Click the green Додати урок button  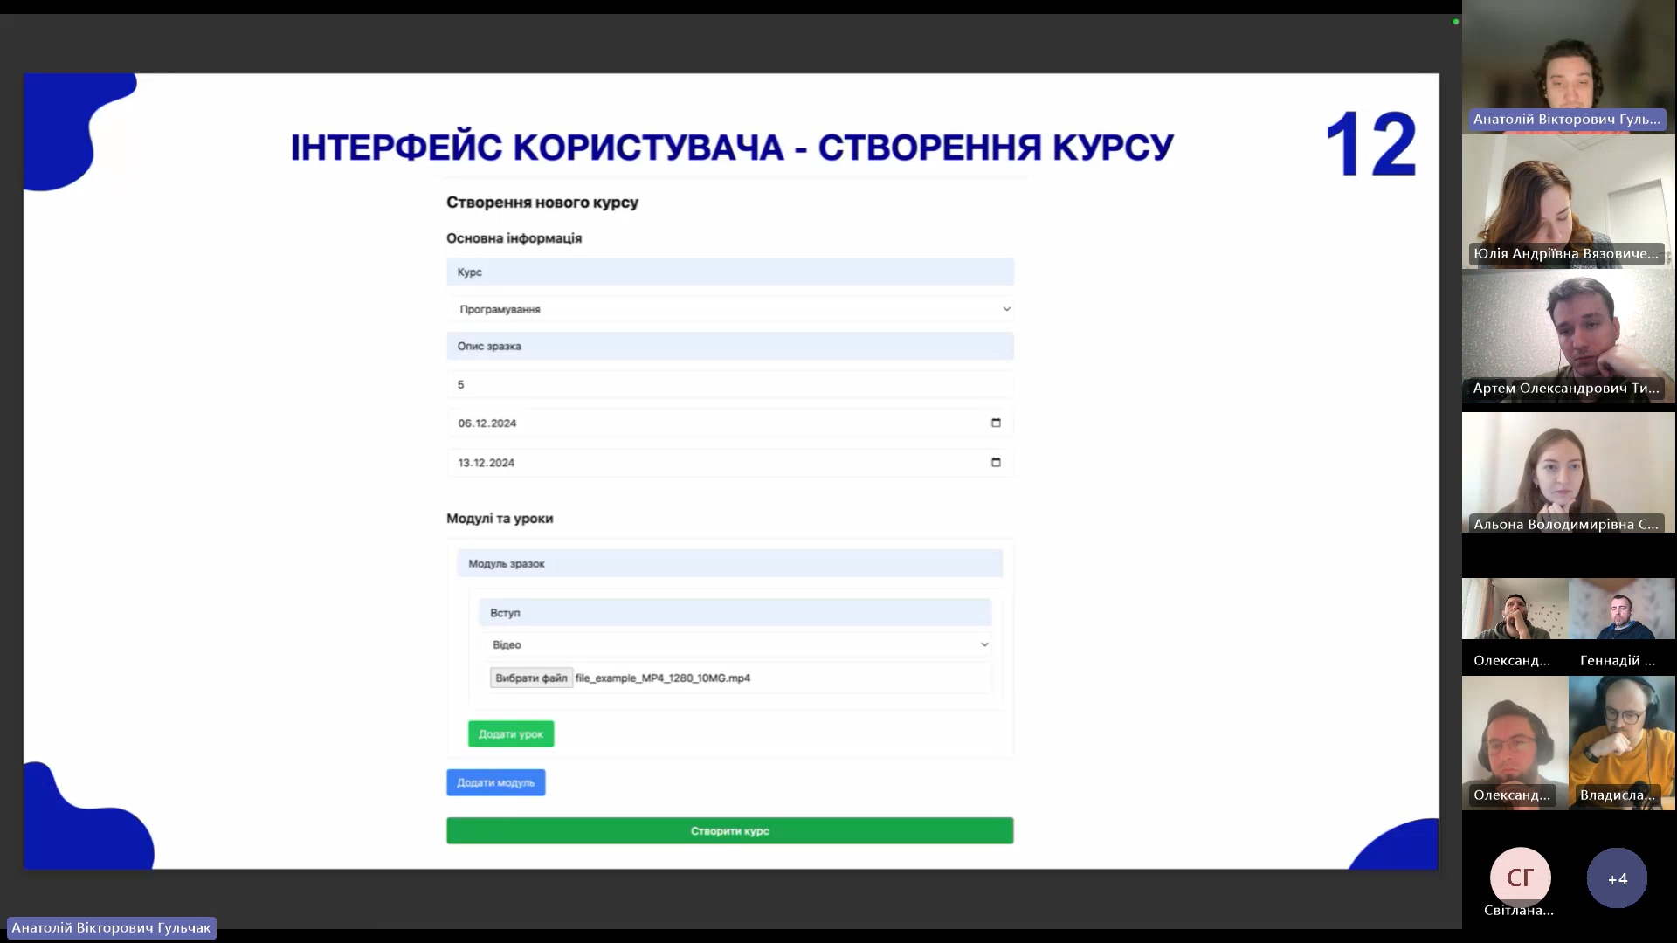coord(511,733)
